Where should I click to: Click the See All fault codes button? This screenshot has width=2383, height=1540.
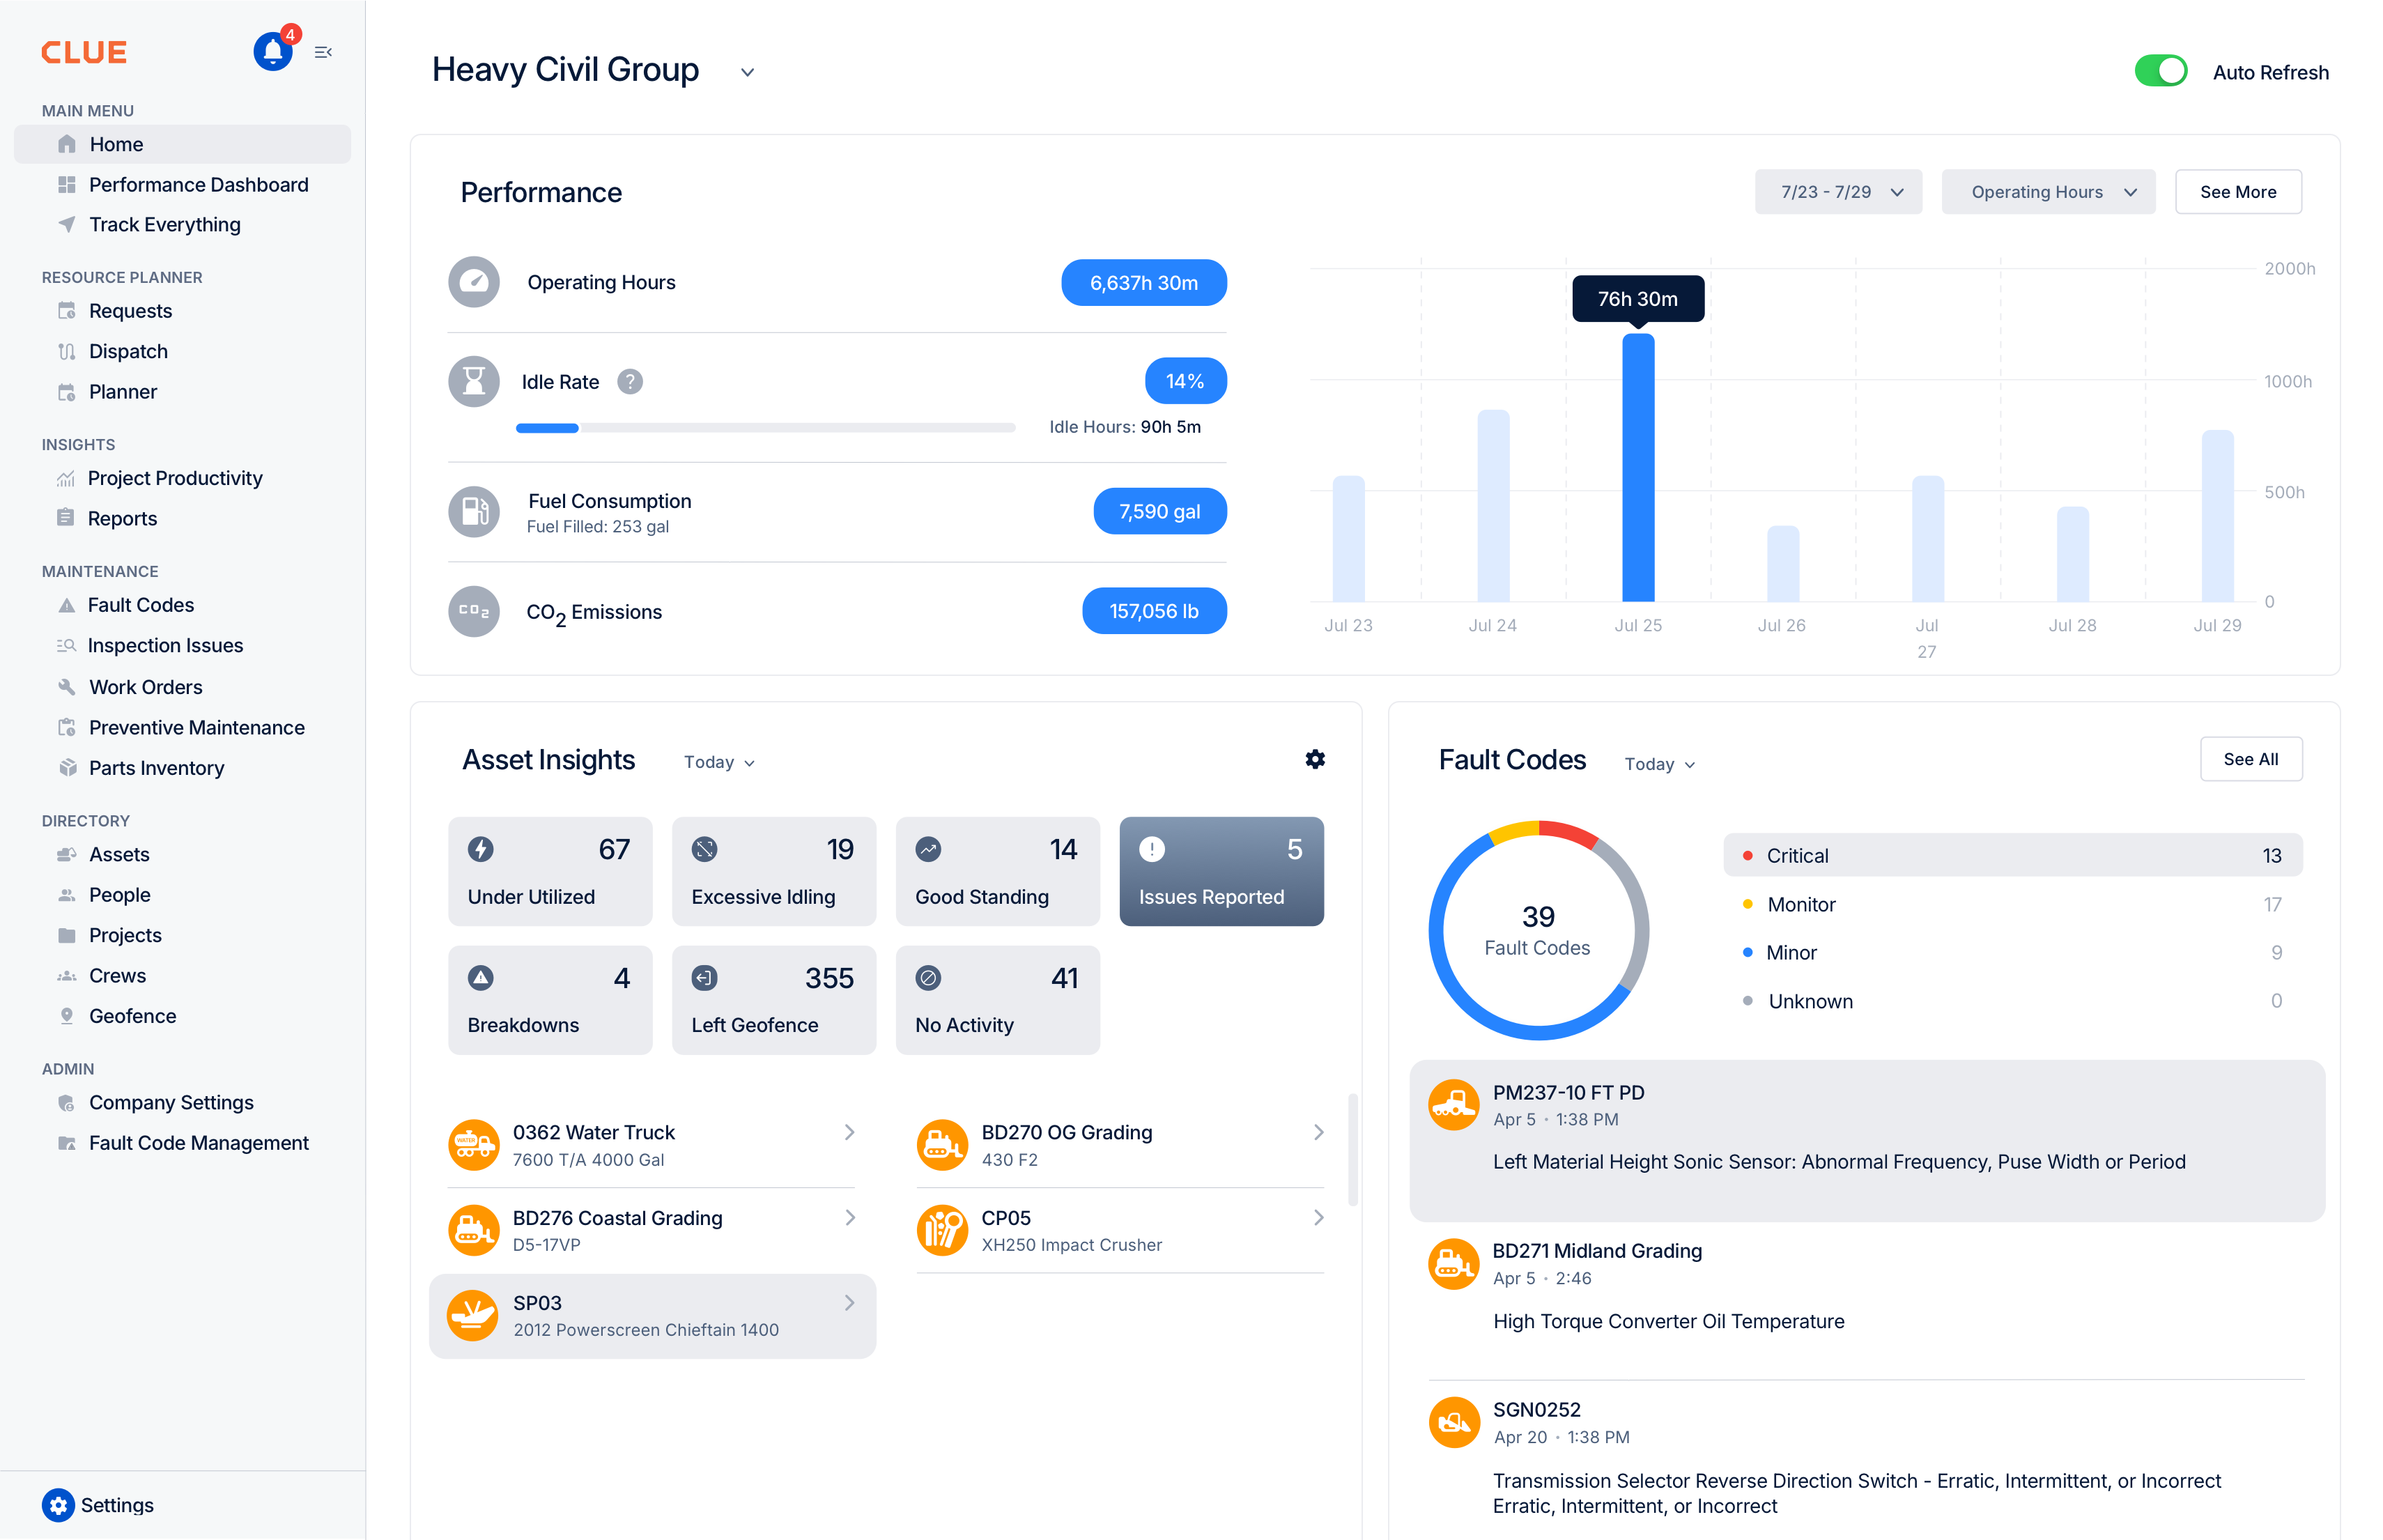point(2250,760)
